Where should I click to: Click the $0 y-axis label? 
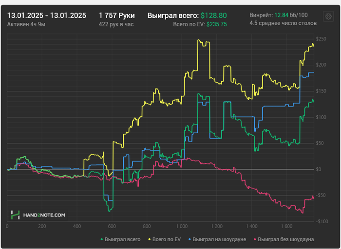click(x=319, y=169)
